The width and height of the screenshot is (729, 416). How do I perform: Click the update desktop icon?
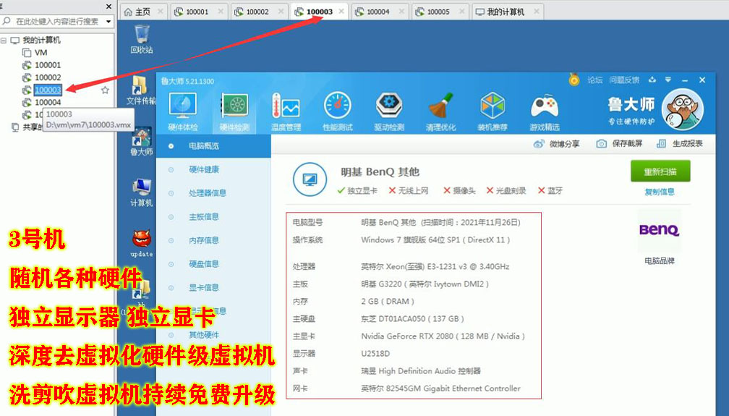[x=141, y=243]
